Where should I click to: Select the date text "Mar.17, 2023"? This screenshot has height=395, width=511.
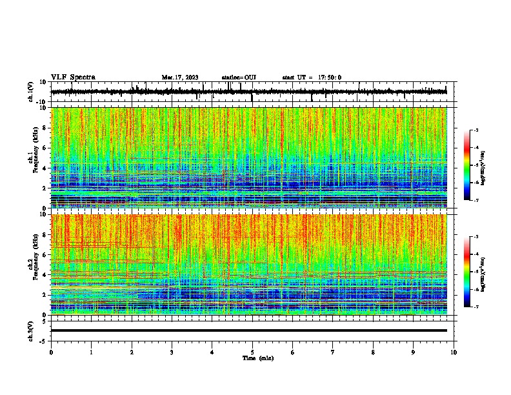coord(180,77)
